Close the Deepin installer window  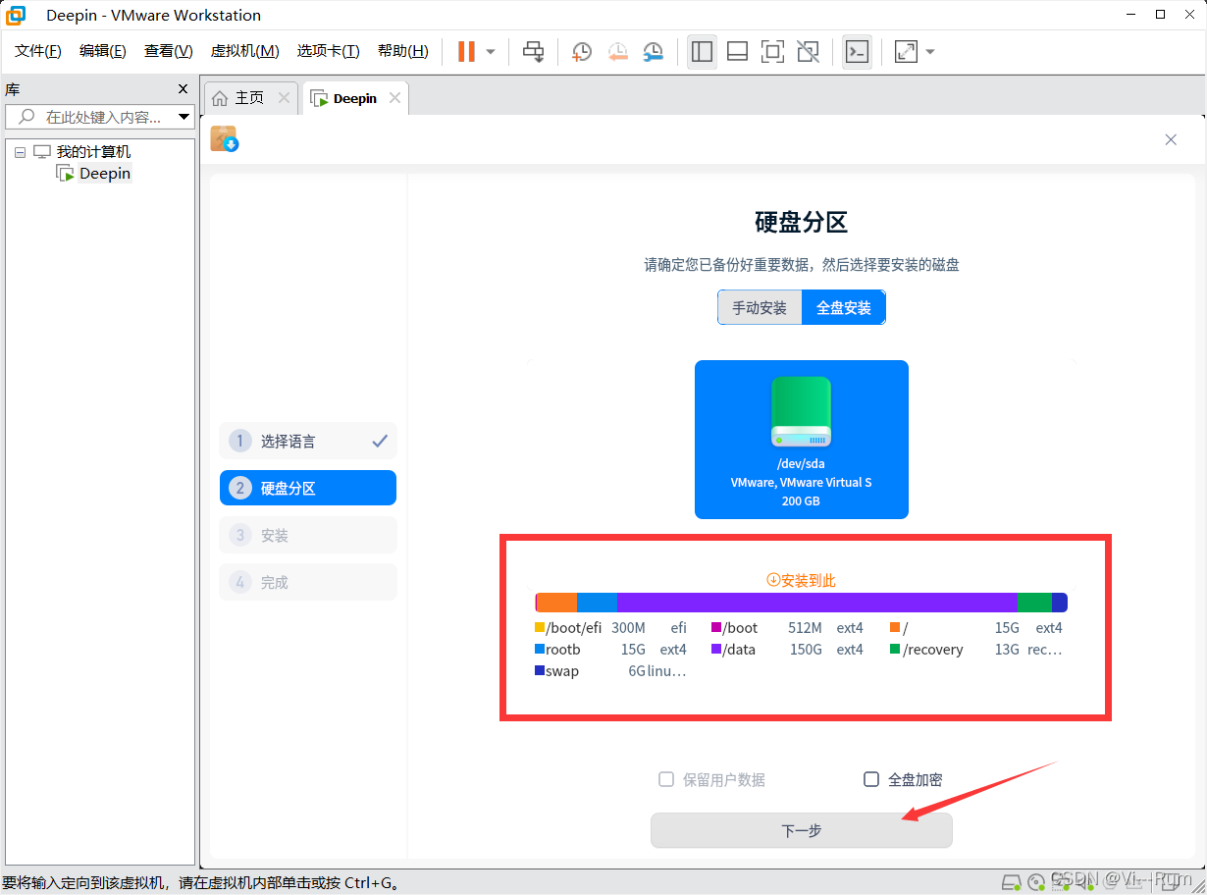pyautogui.click(x=1171, y=140)
